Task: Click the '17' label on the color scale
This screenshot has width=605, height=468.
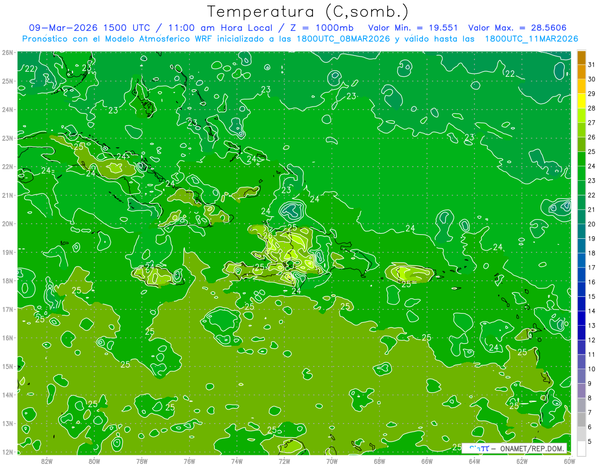Action: point(591,268)
